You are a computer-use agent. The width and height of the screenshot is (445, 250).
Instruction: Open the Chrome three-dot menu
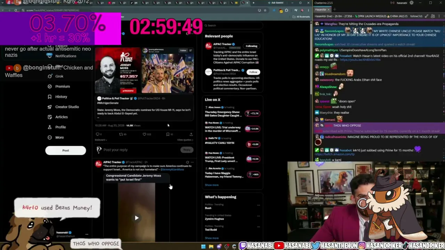coord(308,10)
